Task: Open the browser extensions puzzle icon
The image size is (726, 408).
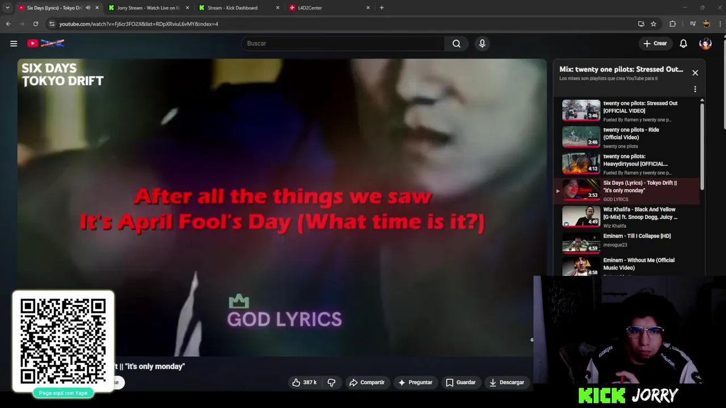Action: tap(673, 24)
